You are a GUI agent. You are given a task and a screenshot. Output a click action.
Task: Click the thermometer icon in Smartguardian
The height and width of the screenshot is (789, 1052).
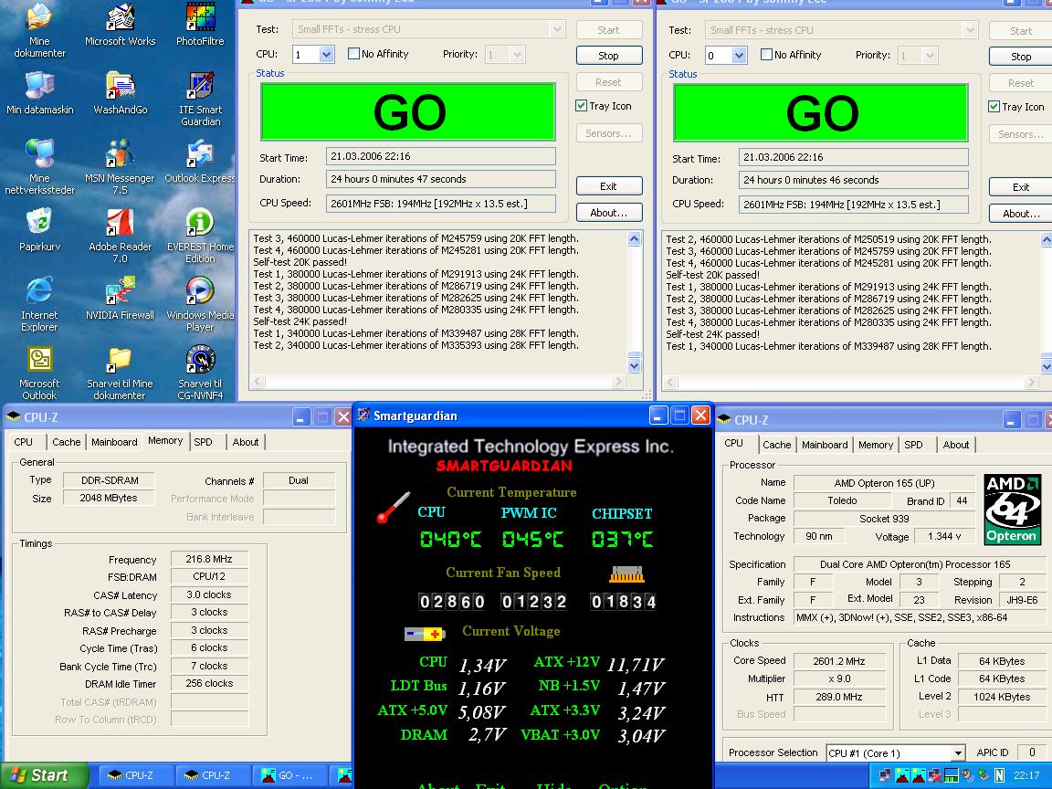tap(394, 507)
